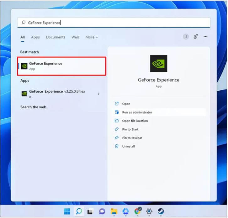
Task: Click the Search icon on the taskbar
Action: point(79,211)
